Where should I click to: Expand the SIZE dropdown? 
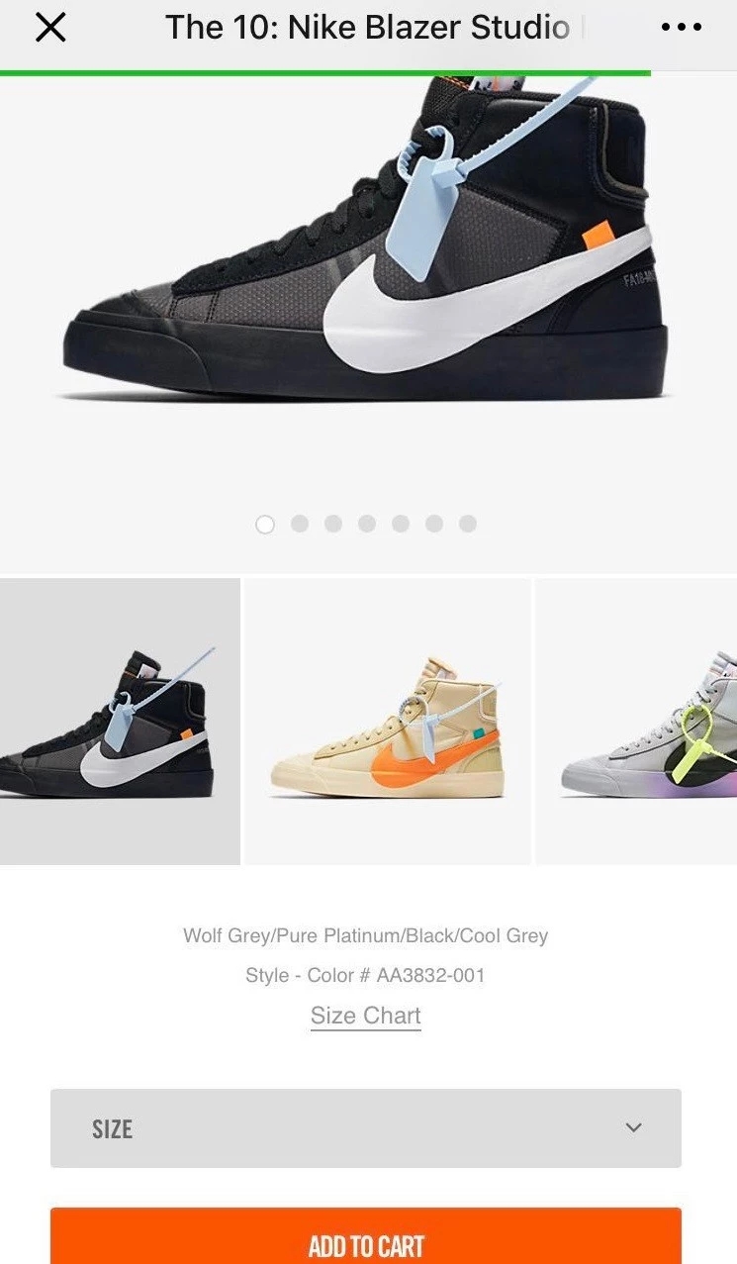366,1128
